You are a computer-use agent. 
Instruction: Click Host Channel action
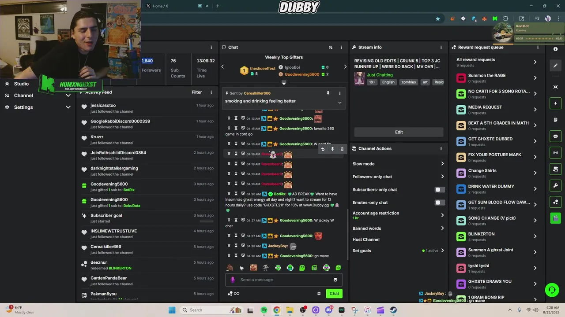point(366,240)
